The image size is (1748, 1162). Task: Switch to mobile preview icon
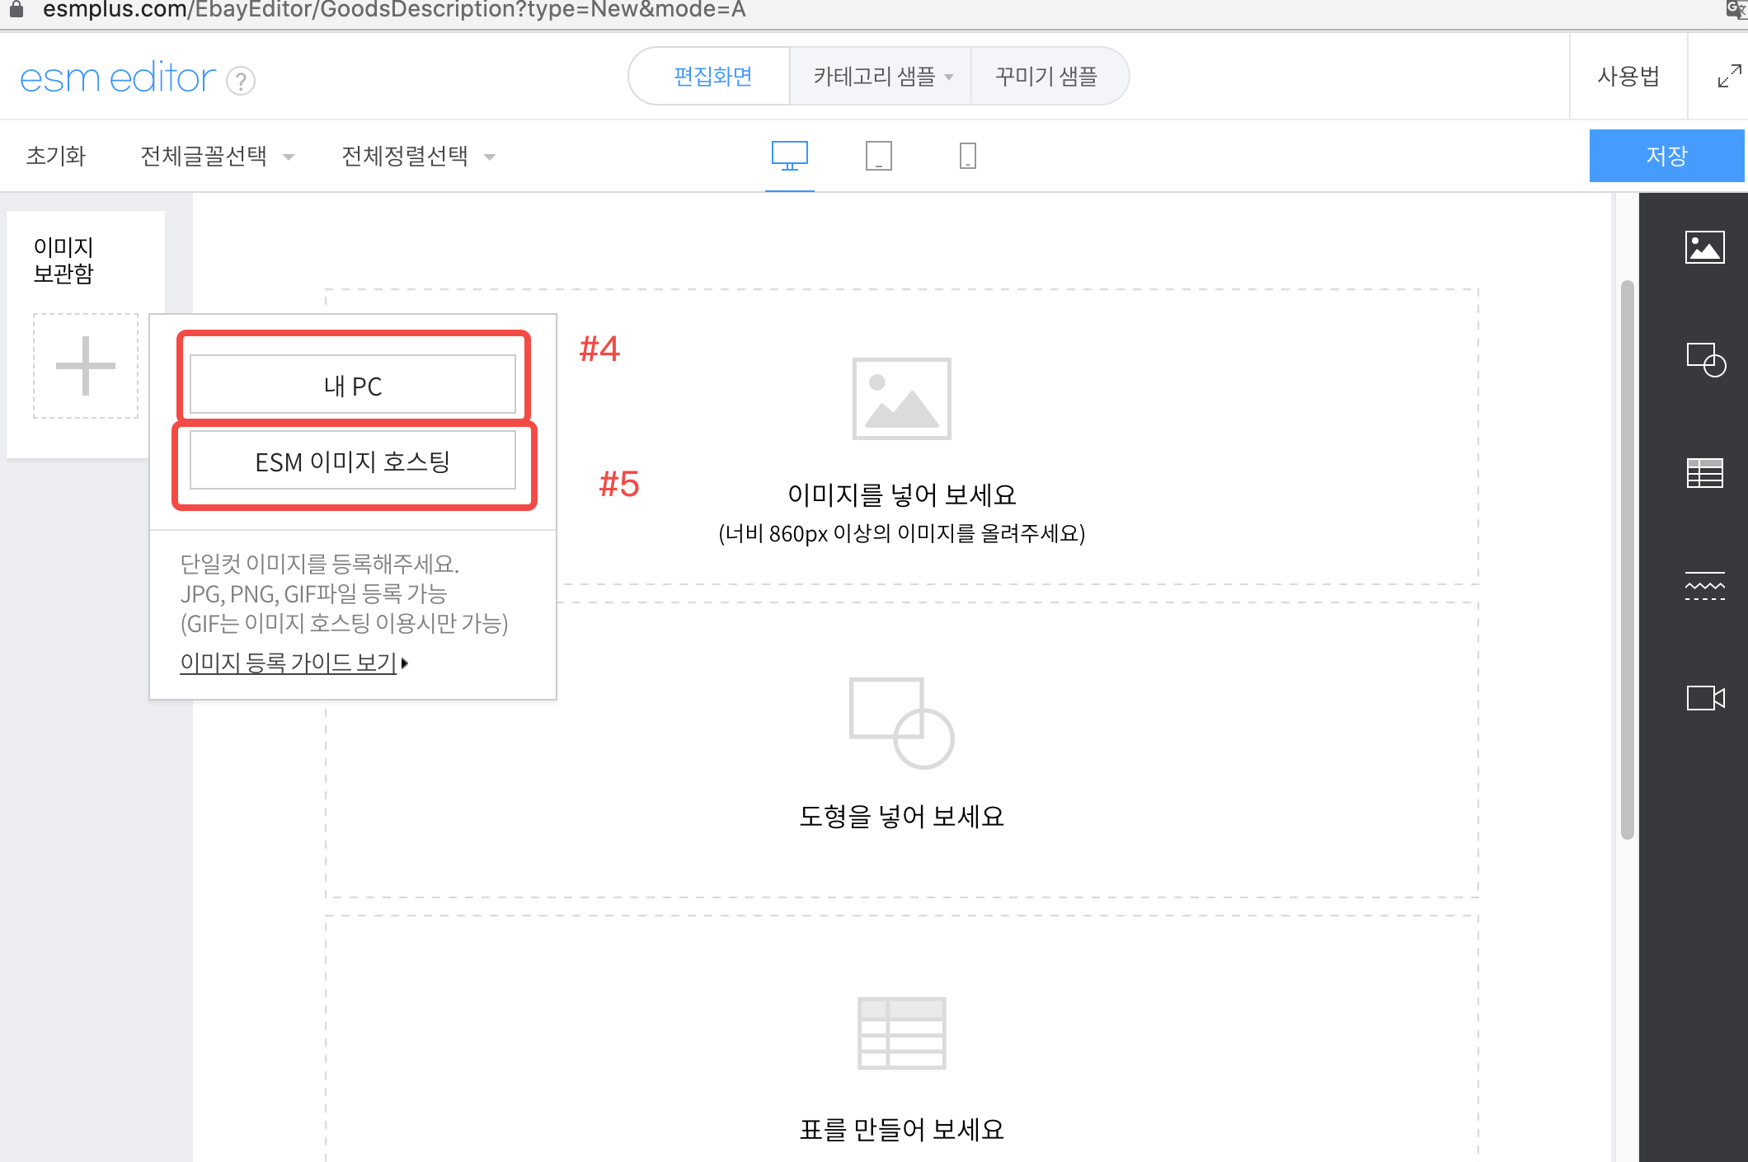pyautogui.click(x=966, y=156)
